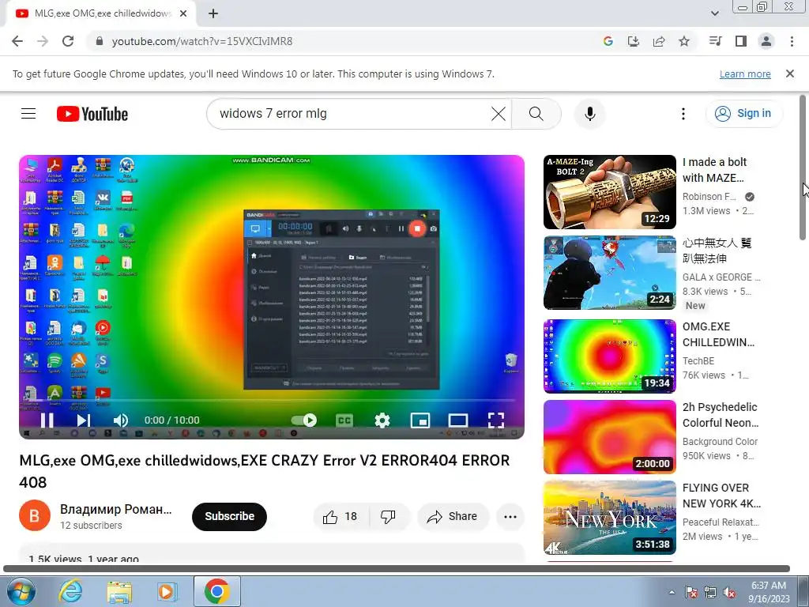The width and height of the screenshot is (809, 607).
Task: Open video player settings gear
Action: (382, 420)
